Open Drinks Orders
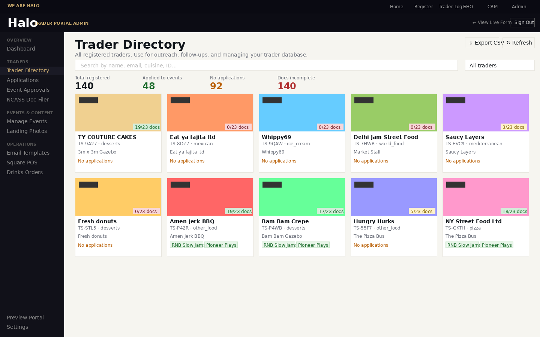The image size is (540, 337). (24, 172)
